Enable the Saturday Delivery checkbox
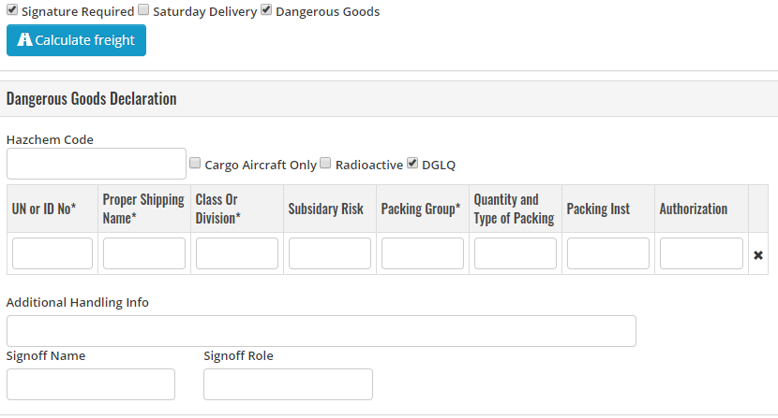Screen dimensions: 778x418 point(143,9)
